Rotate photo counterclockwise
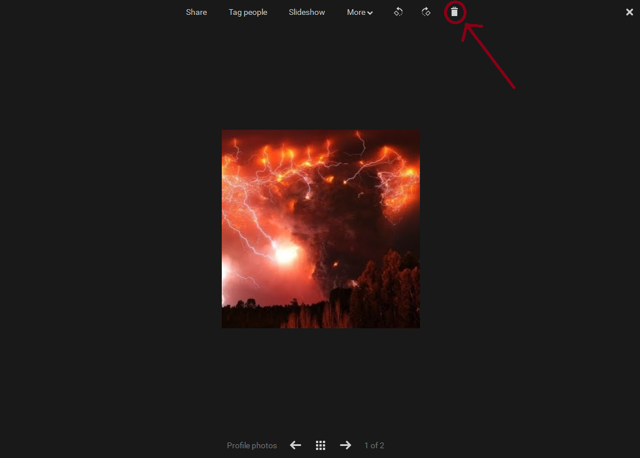 [398, 12]
